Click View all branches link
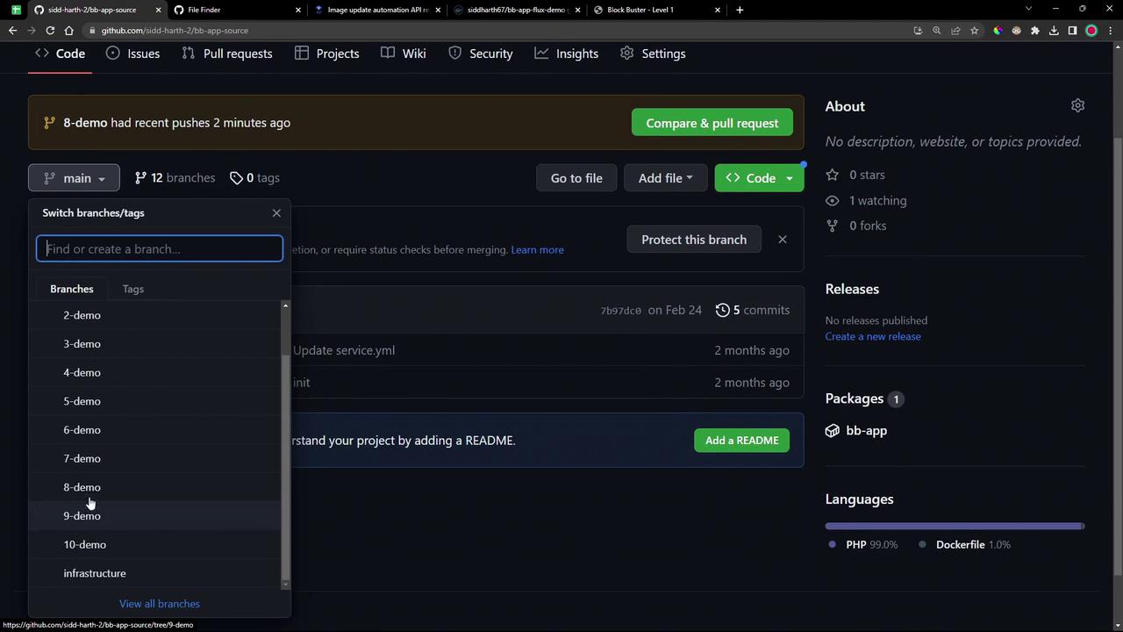1123x632 pixels. point(160,604)
